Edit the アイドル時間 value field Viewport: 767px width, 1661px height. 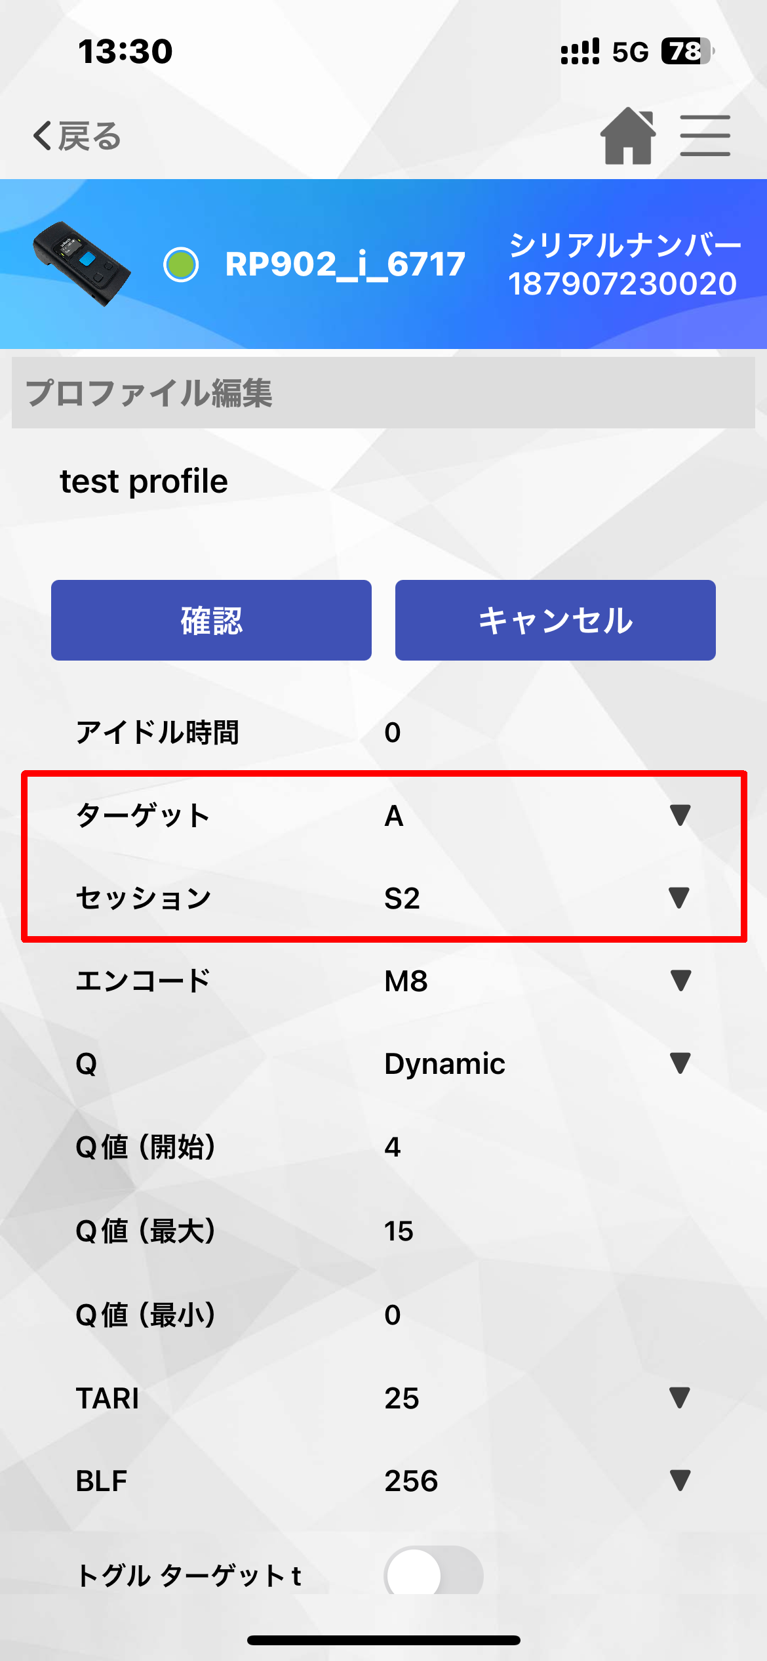(x=537, y=732)
